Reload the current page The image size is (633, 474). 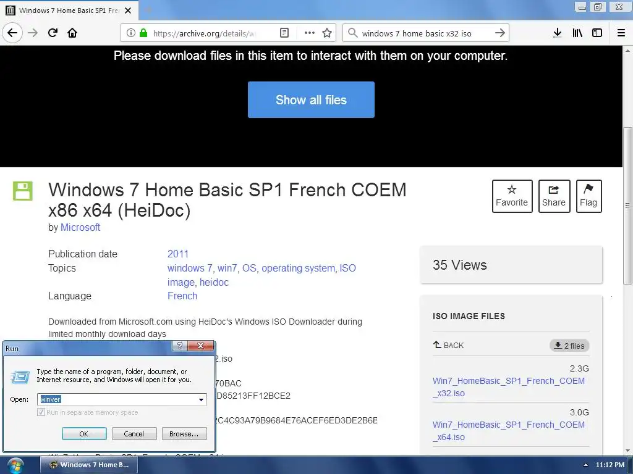pos(53,33)
